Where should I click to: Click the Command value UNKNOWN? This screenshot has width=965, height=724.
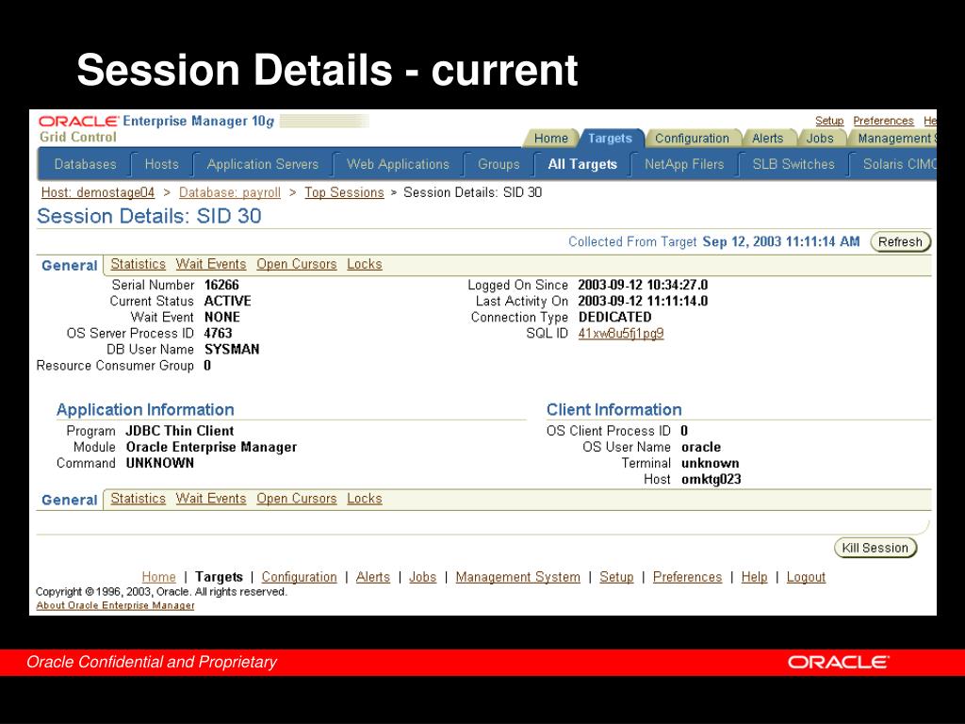tap(160, 463)
